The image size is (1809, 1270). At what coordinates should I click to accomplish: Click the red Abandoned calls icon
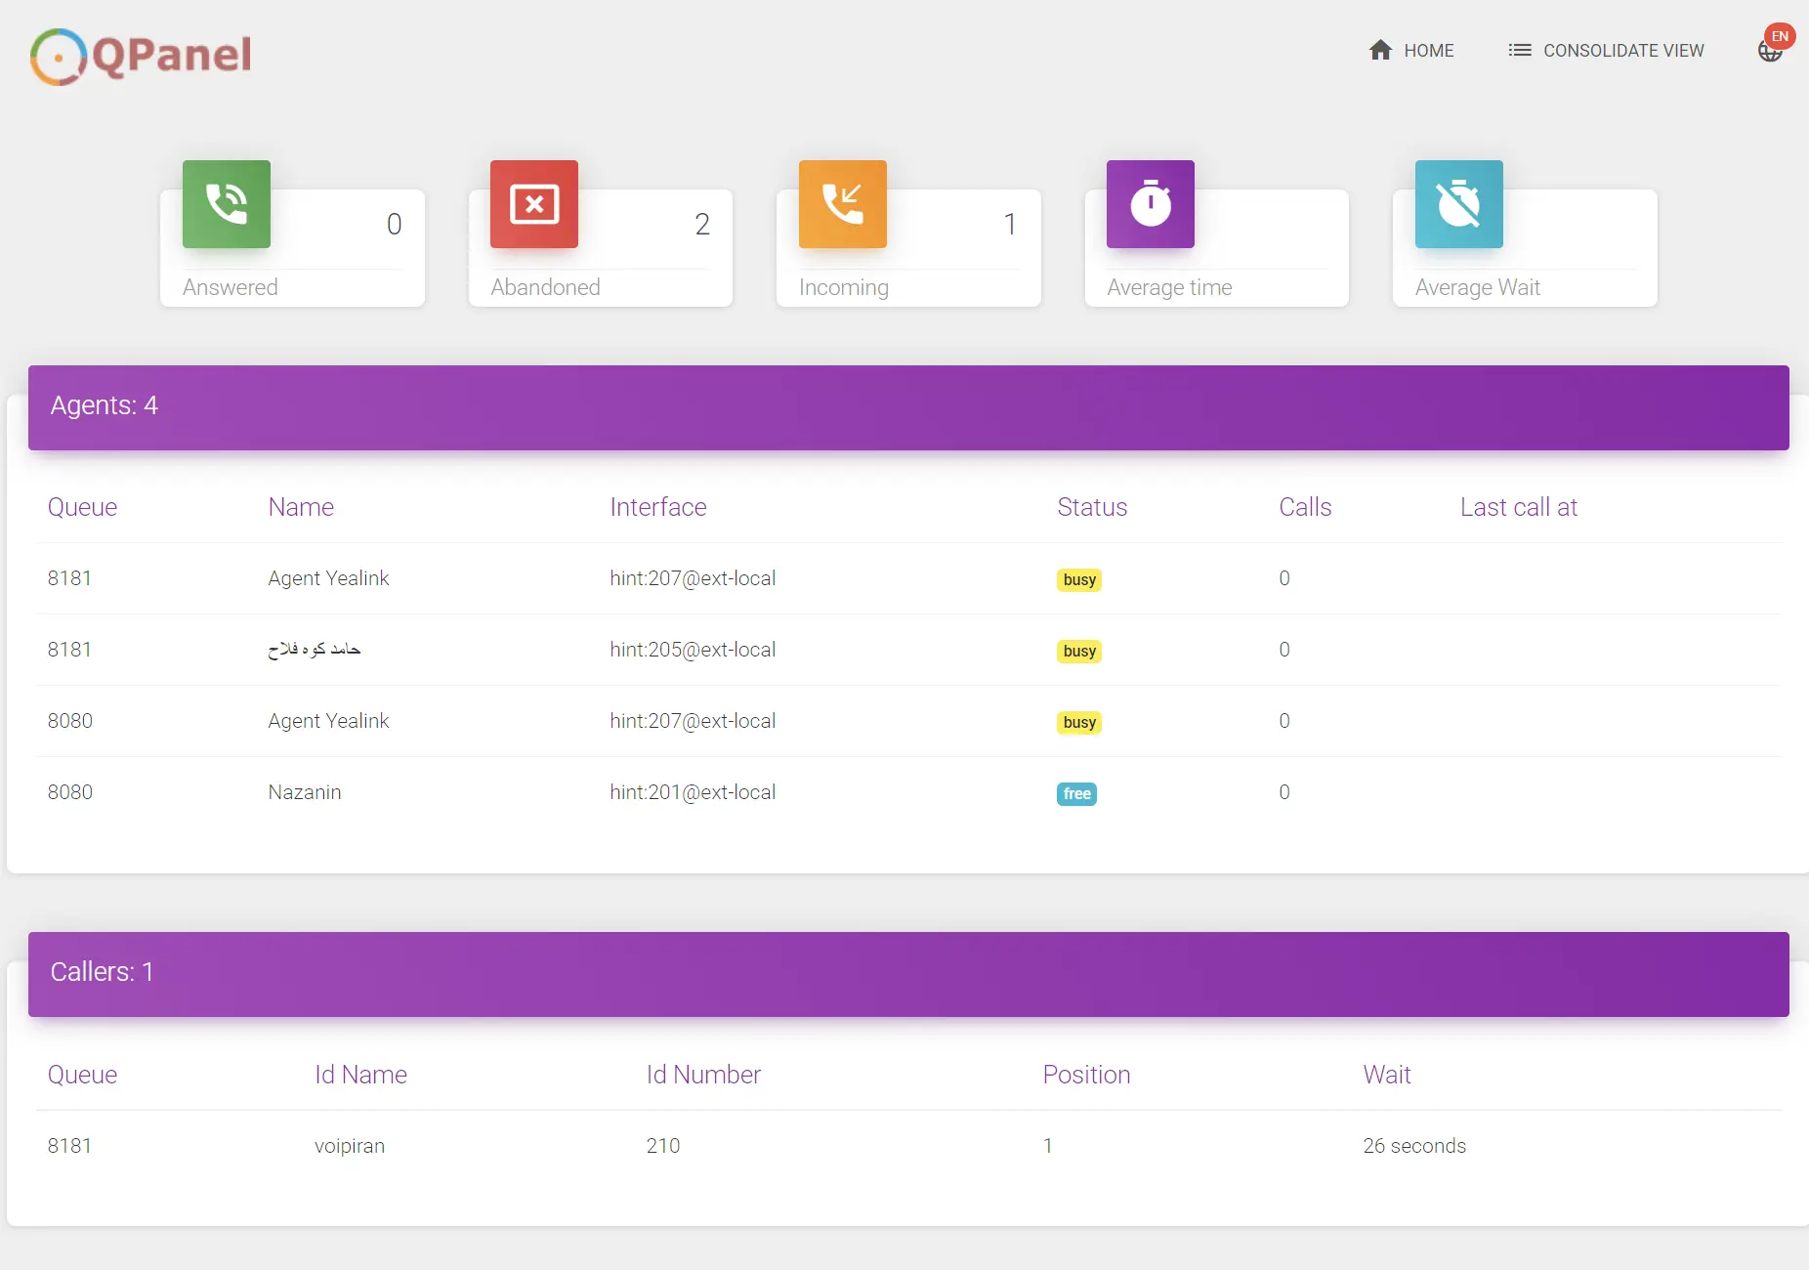pos(534,204)
